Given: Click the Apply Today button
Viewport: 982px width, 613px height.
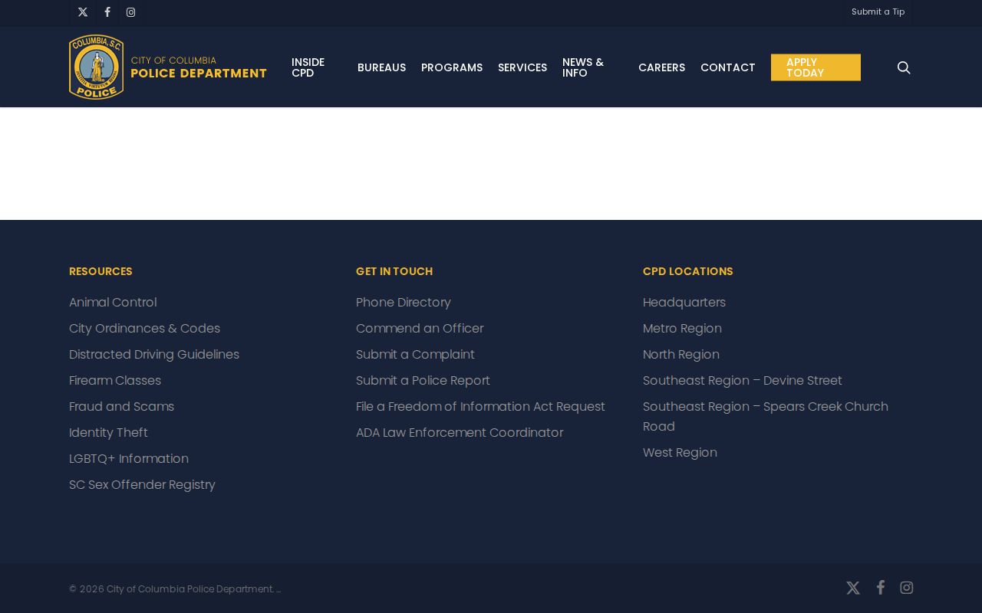Looking at the screenshot, I should point(816,67).
